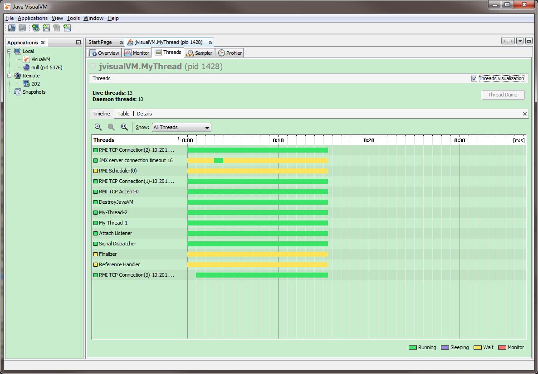
Task: Switch to the Sampler tab
Action: click(x=199, y=53)
